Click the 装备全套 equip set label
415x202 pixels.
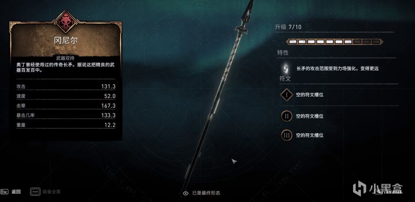click(x=51, y=192)
